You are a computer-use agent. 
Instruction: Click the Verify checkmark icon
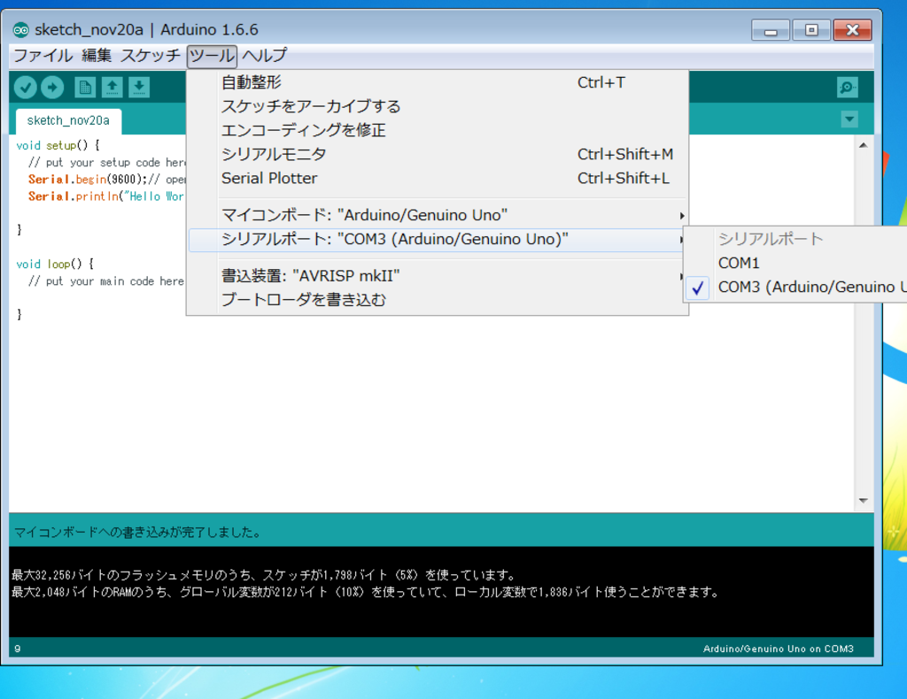[26, 88]
